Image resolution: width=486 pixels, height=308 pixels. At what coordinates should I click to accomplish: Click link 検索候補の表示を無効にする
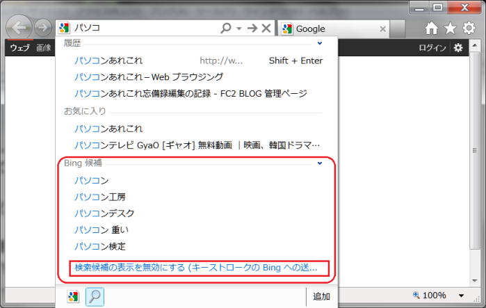(x=196, y=268)
